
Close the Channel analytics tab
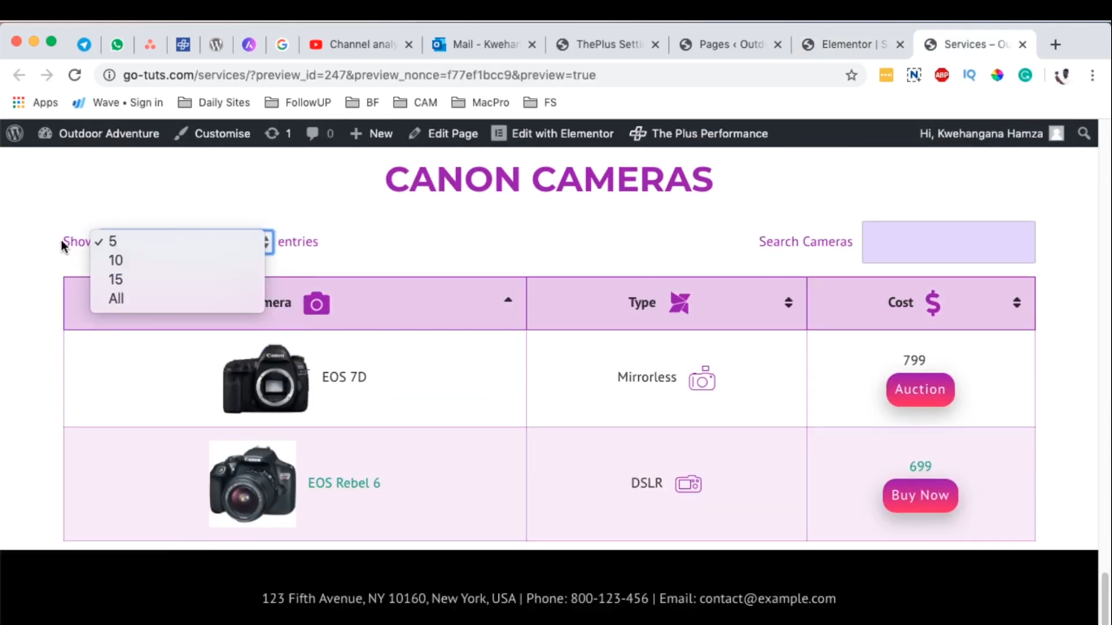[x=409, y=45]
